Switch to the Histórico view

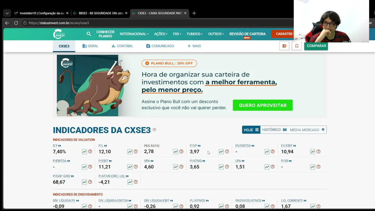click(275, 130)
